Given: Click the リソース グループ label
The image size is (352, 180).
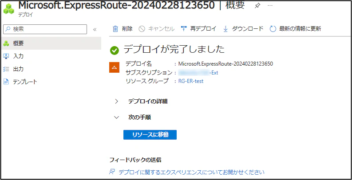Looking at the screenshot, I should point(147,81).
